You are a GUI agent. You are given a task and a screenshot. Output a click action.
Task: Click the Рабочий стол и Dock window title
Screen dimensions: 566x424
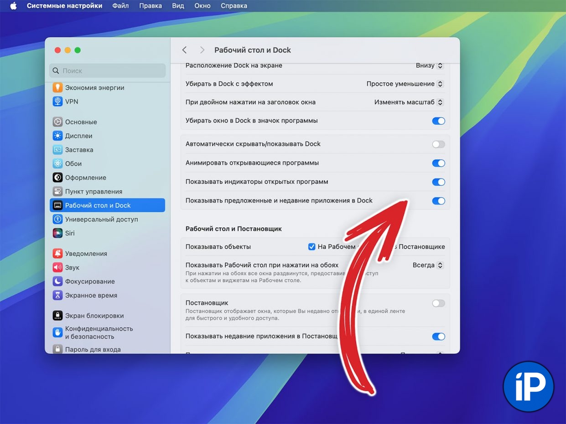tap(253, 50)
